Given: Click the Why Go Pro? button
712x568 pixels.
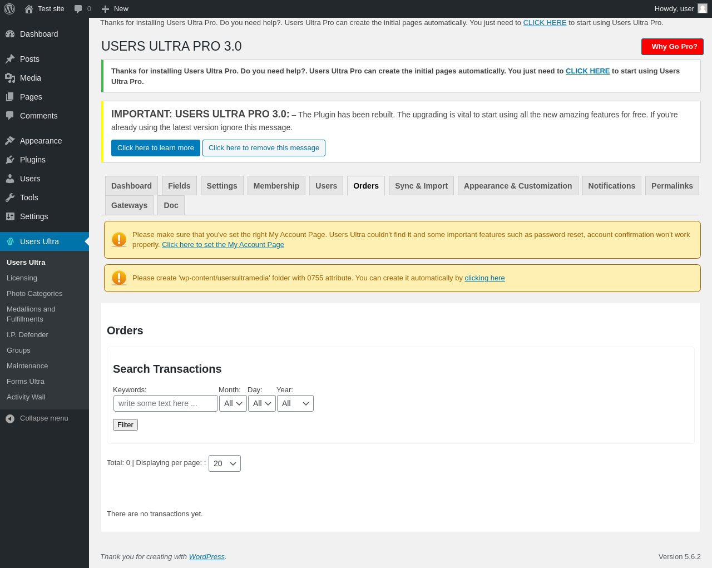Looking at the screenshot, I should 673,47.
